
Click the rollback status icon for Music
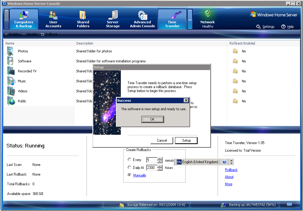tap(235, 81)
